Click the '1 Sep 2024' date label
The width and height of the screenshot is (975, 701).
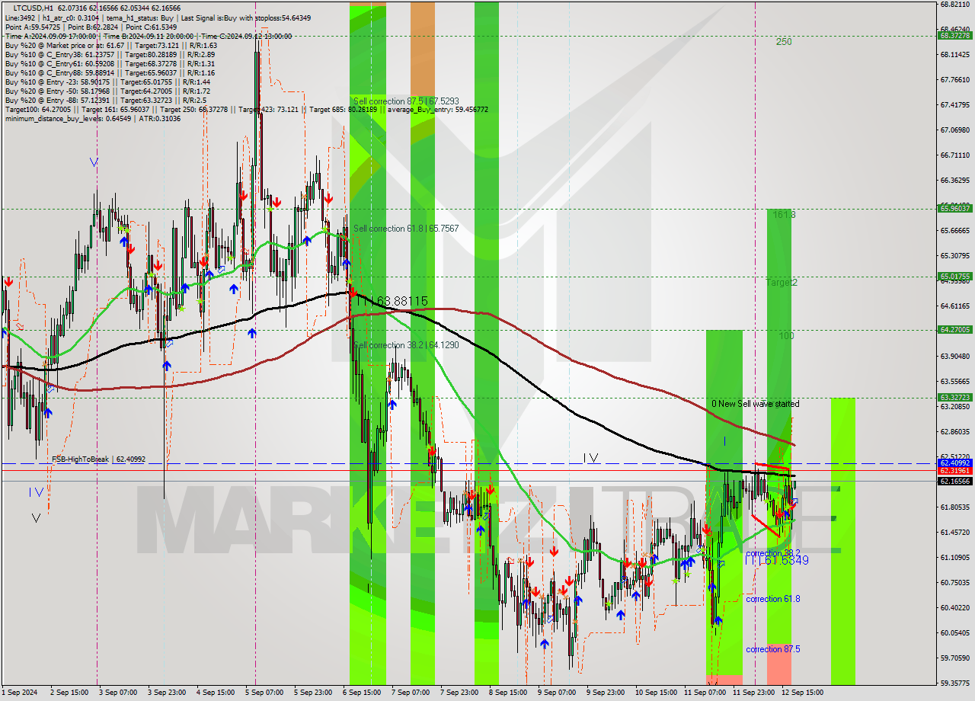click(20, 693)
